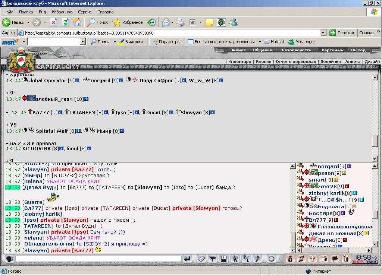Click the forward navigation arrow
Screen dimensions: 382x276
coord(37,22)
